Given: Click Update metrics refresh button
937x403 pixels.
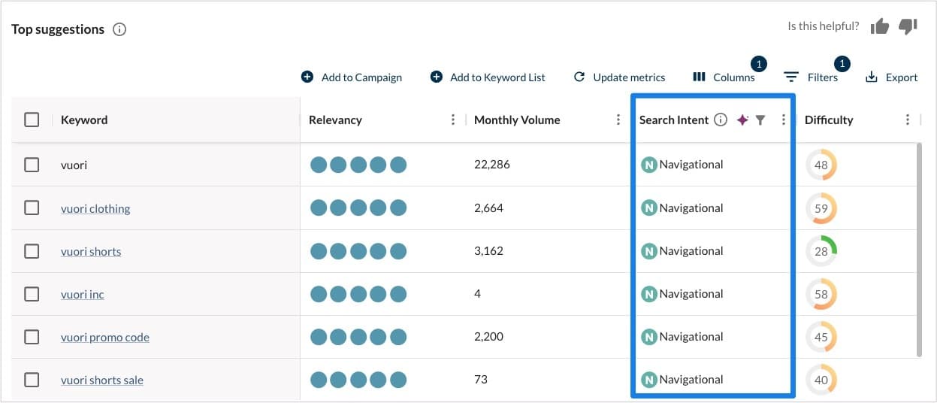Looking at the screenshot, I should [x=619, y=77].
